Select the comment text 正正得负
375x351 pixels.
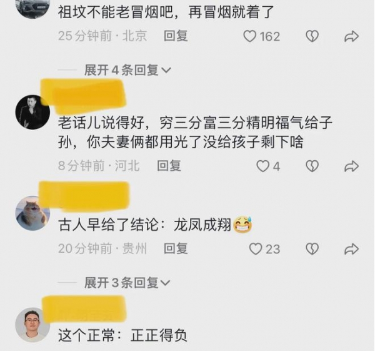coord(159,335)
